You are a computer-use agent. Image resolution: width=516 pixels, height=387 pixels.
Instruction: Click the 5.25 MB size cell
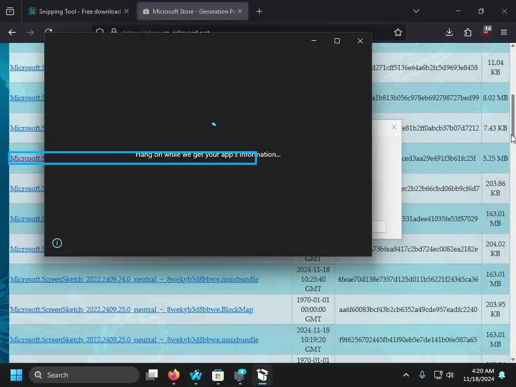(495, 158)
